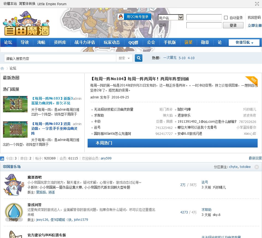The image size is (262, 238).
Task: Click the 自由魔酒 site logo
Action: 26,23
